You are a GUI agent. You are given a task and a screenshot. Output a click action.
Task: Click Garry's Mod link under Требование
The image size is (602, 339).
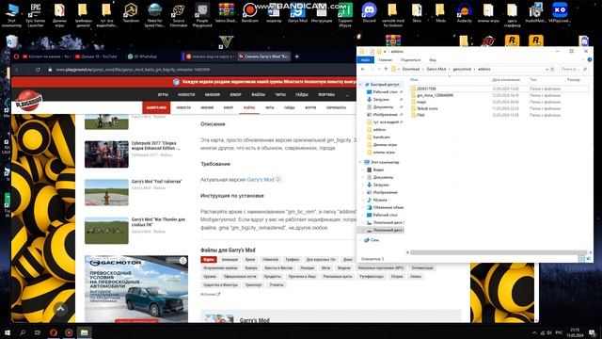[261, 180]
